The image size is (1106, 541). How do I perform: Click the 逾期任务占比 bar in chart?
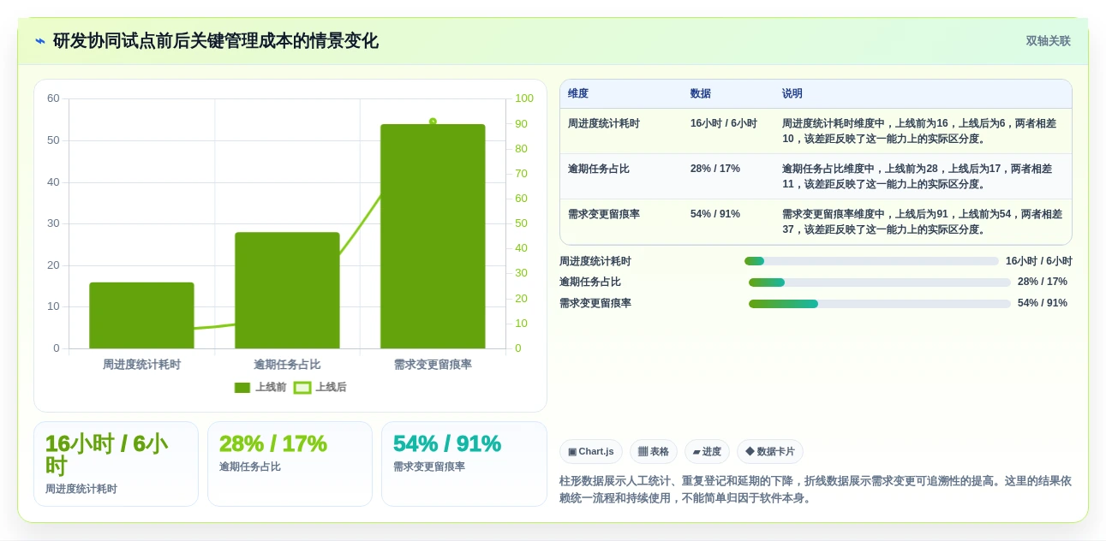(x=287, y=290)
